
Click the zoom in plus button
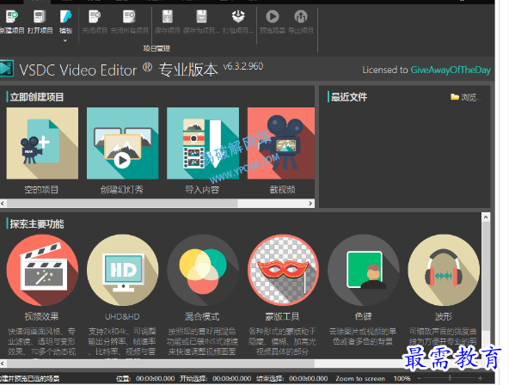click(x=480, y=378)
